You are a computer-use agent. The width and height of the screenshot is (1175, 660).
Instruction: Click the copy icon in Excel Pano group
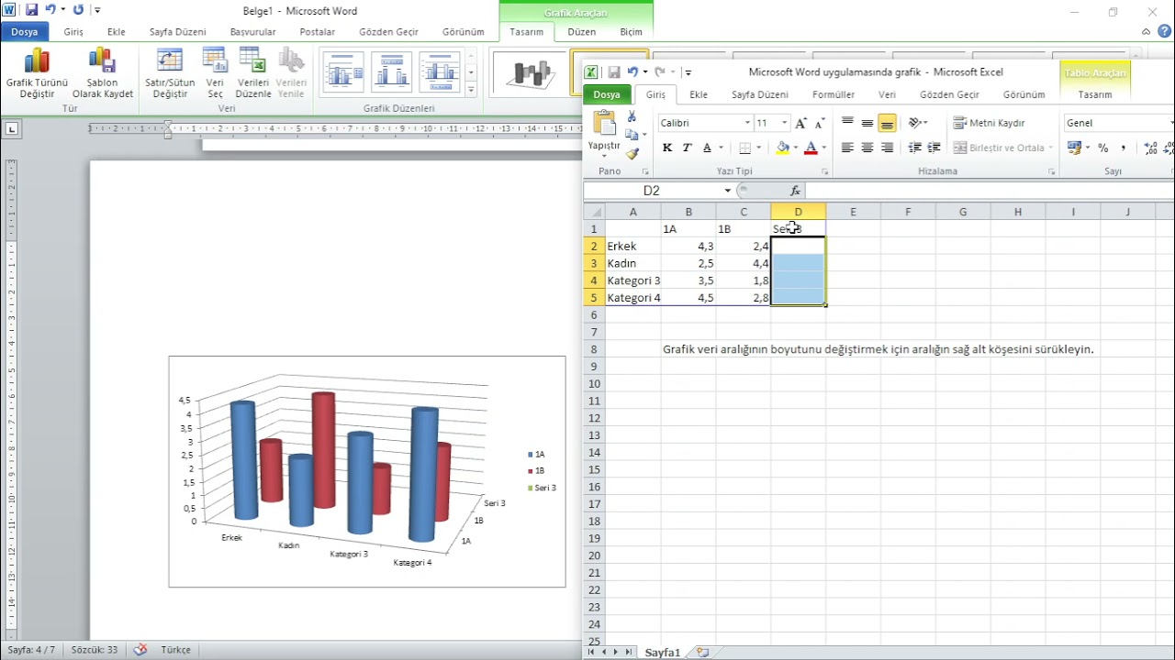point(632,135)
